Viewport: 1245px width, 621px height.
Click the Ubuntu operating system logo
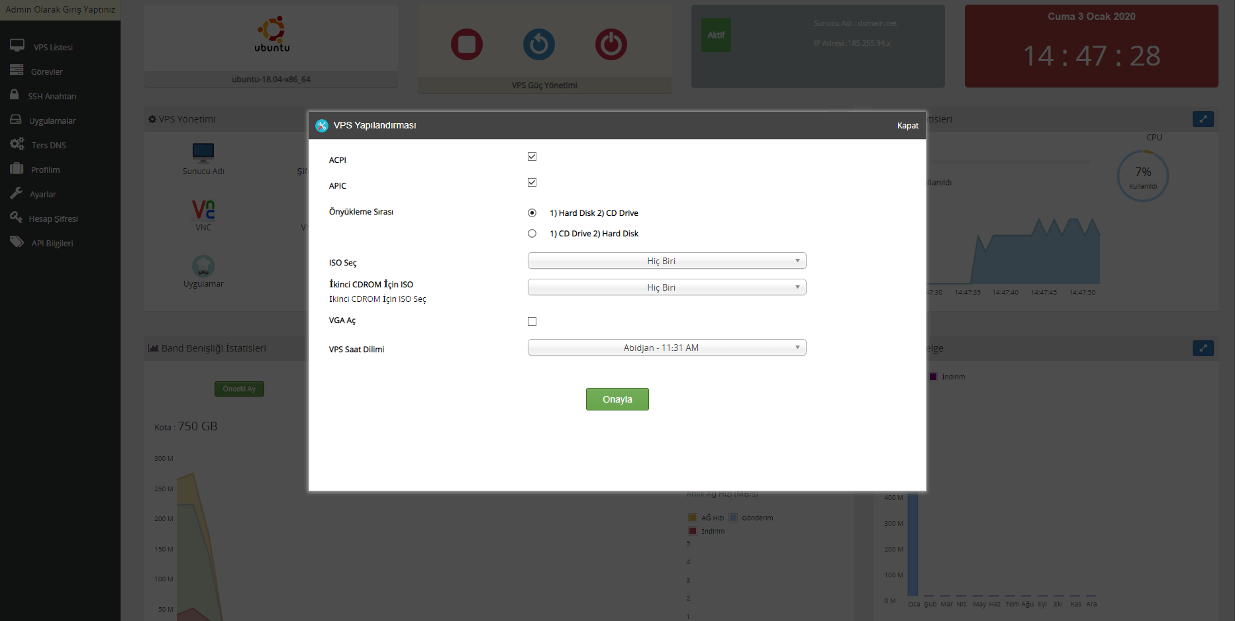(272, 34)
